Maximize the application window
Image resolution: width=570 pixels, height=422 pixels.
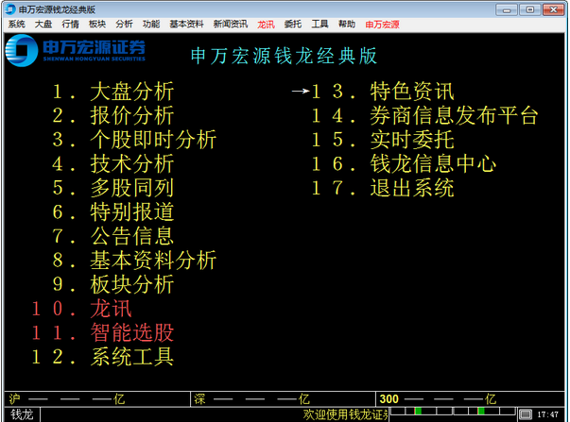coord(530,9)
